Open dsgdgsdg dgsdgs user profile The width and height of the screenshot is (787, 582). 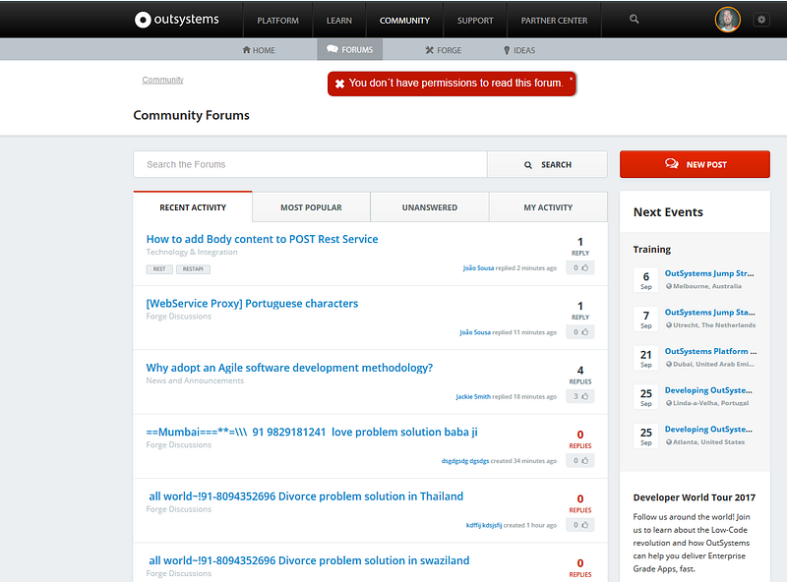click(465, 460)
